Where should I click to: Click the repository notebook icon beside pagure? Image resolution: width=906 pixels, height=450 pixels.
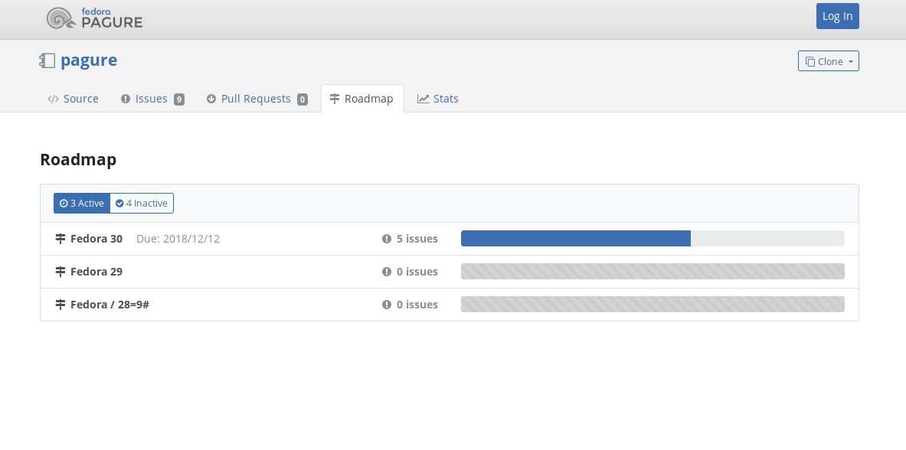pyautogui.click(x=47, y=60)
